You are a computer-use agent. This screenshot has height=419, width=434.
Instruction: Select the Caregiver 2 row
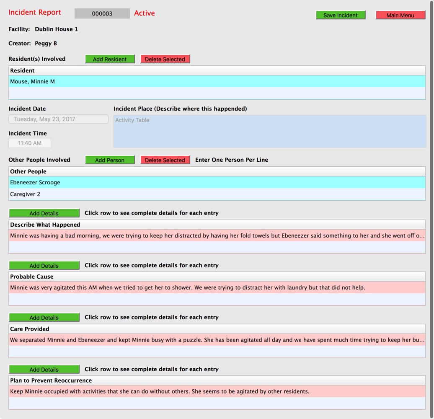(x=217, y=194)
